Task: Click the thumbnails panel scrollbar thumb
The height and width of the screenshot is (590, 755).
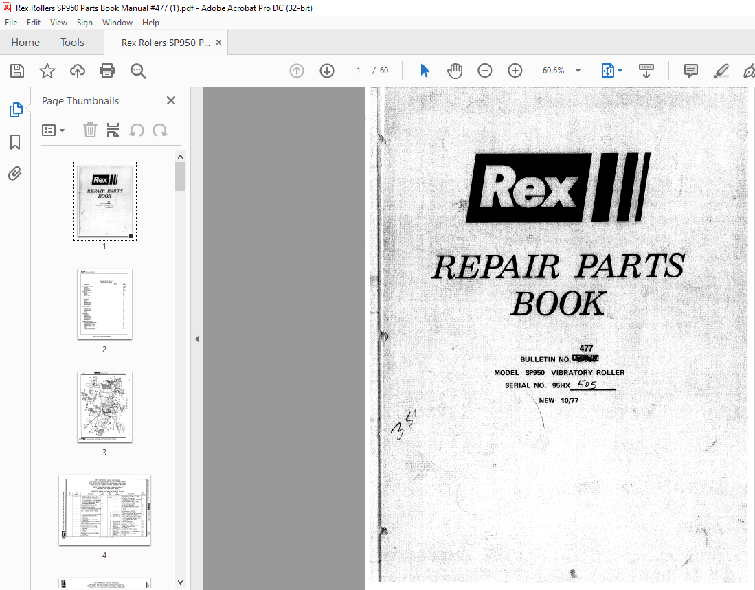Action: tap(180, 176)
